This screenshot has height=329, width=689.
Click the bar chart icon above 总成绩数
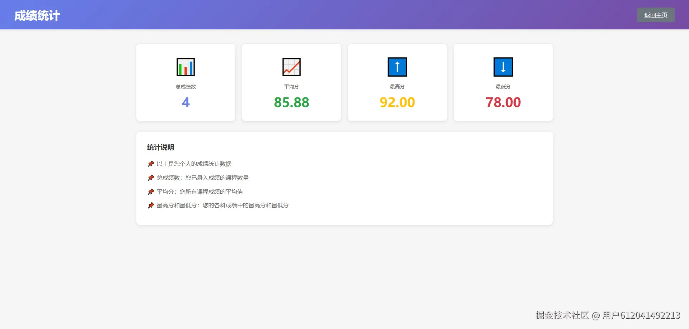(186, 67)
